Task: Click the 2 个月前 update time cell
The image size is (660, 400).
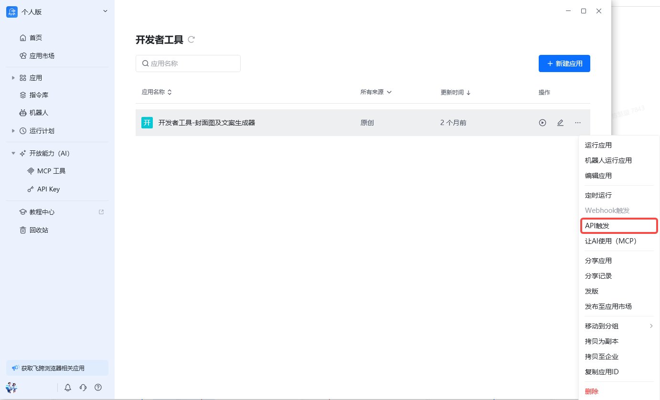Action: pos(453,123)
